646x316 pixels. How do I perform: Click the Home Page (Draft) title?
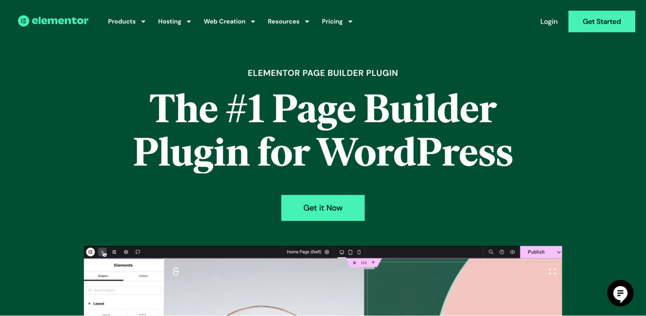click(x=304, y=252)
